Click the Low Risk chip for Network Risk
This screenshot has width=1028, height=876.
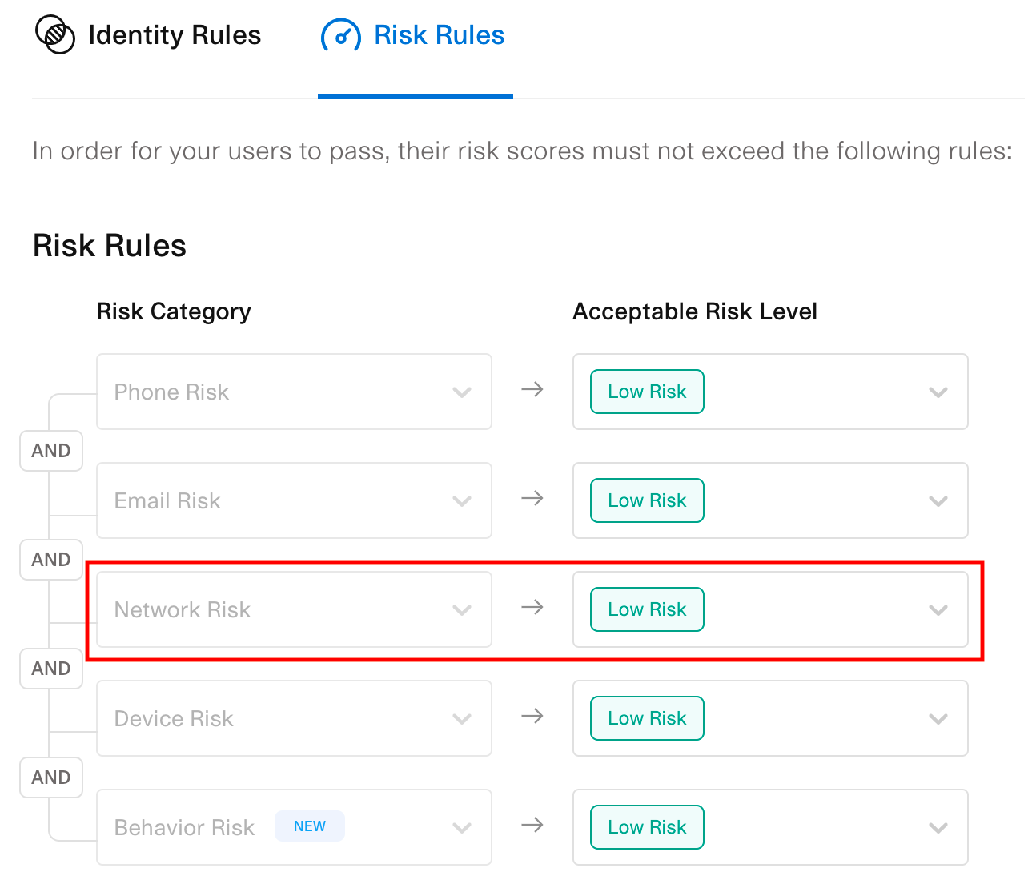point(646,609)
